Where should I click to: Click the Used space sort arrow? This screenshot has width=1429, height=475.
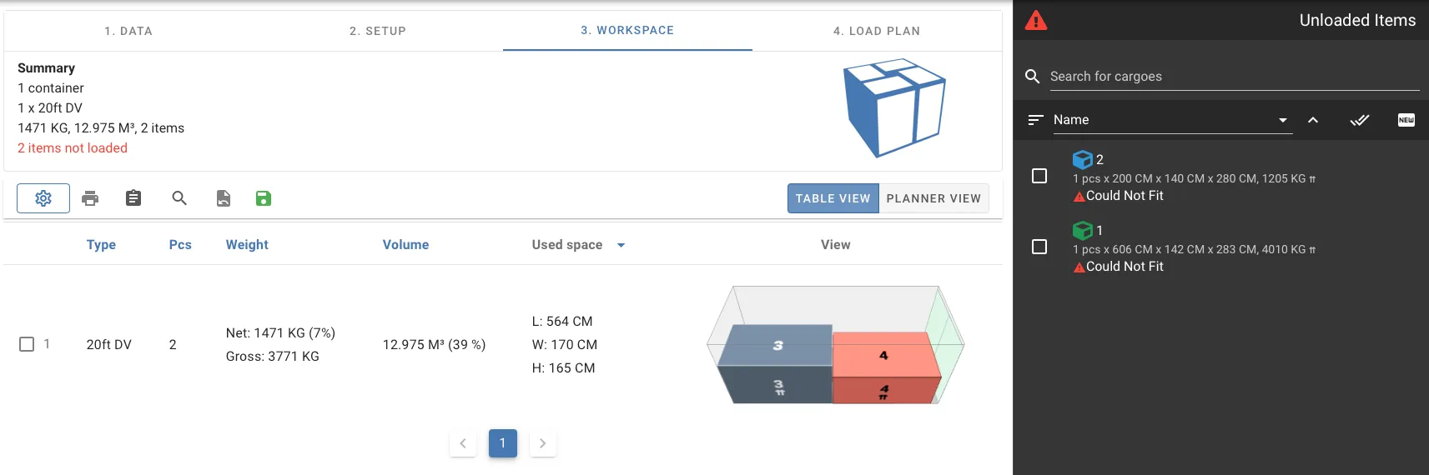(621, 245)
